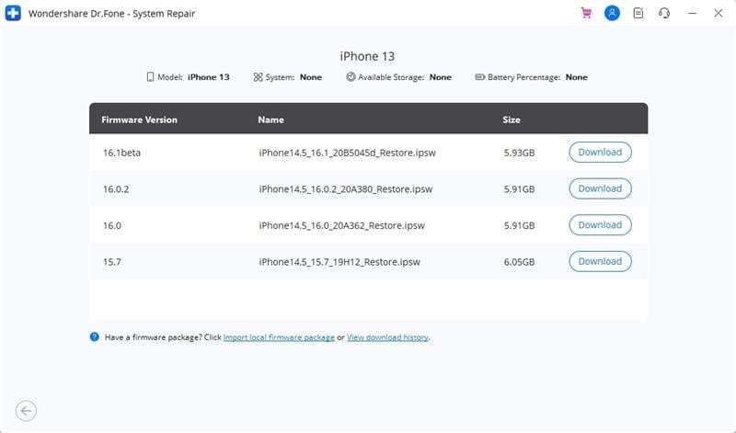The image size is (736, 433).
Task: Click the Battery Percentage icon
Action: [479, 77]
